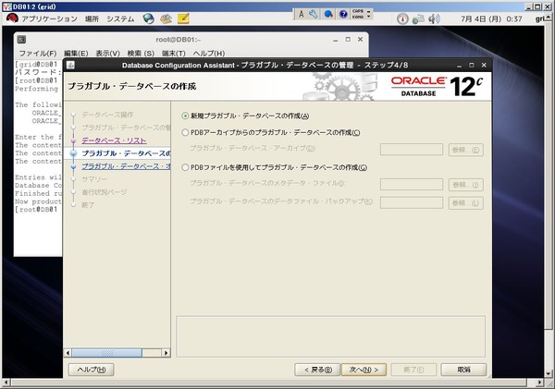
Task: Open the date and time clock
Action: click(x=491, y=18)
